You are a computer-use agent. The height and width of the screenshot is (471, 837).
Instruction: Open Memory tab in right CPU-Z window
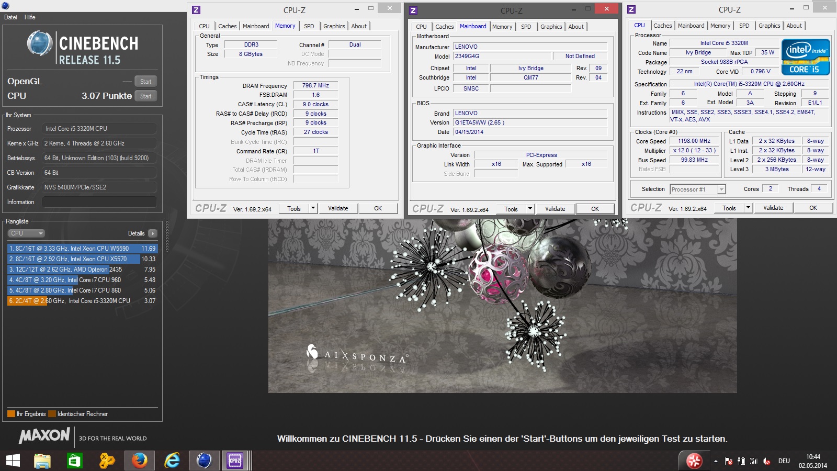720,26
